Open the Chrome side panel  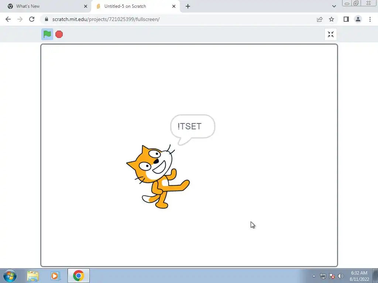(x=346, y=19)
